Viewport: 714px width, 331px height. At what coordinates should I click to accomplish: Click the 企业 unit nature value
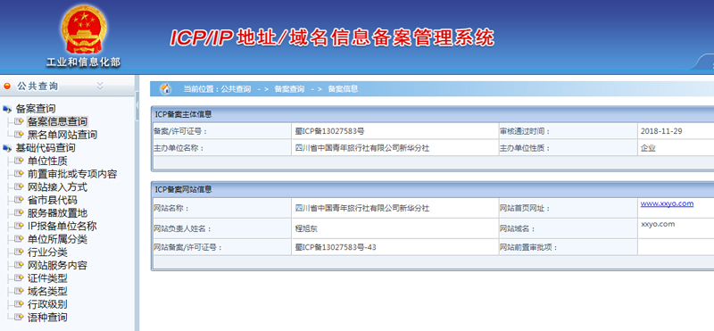[648, 148]
